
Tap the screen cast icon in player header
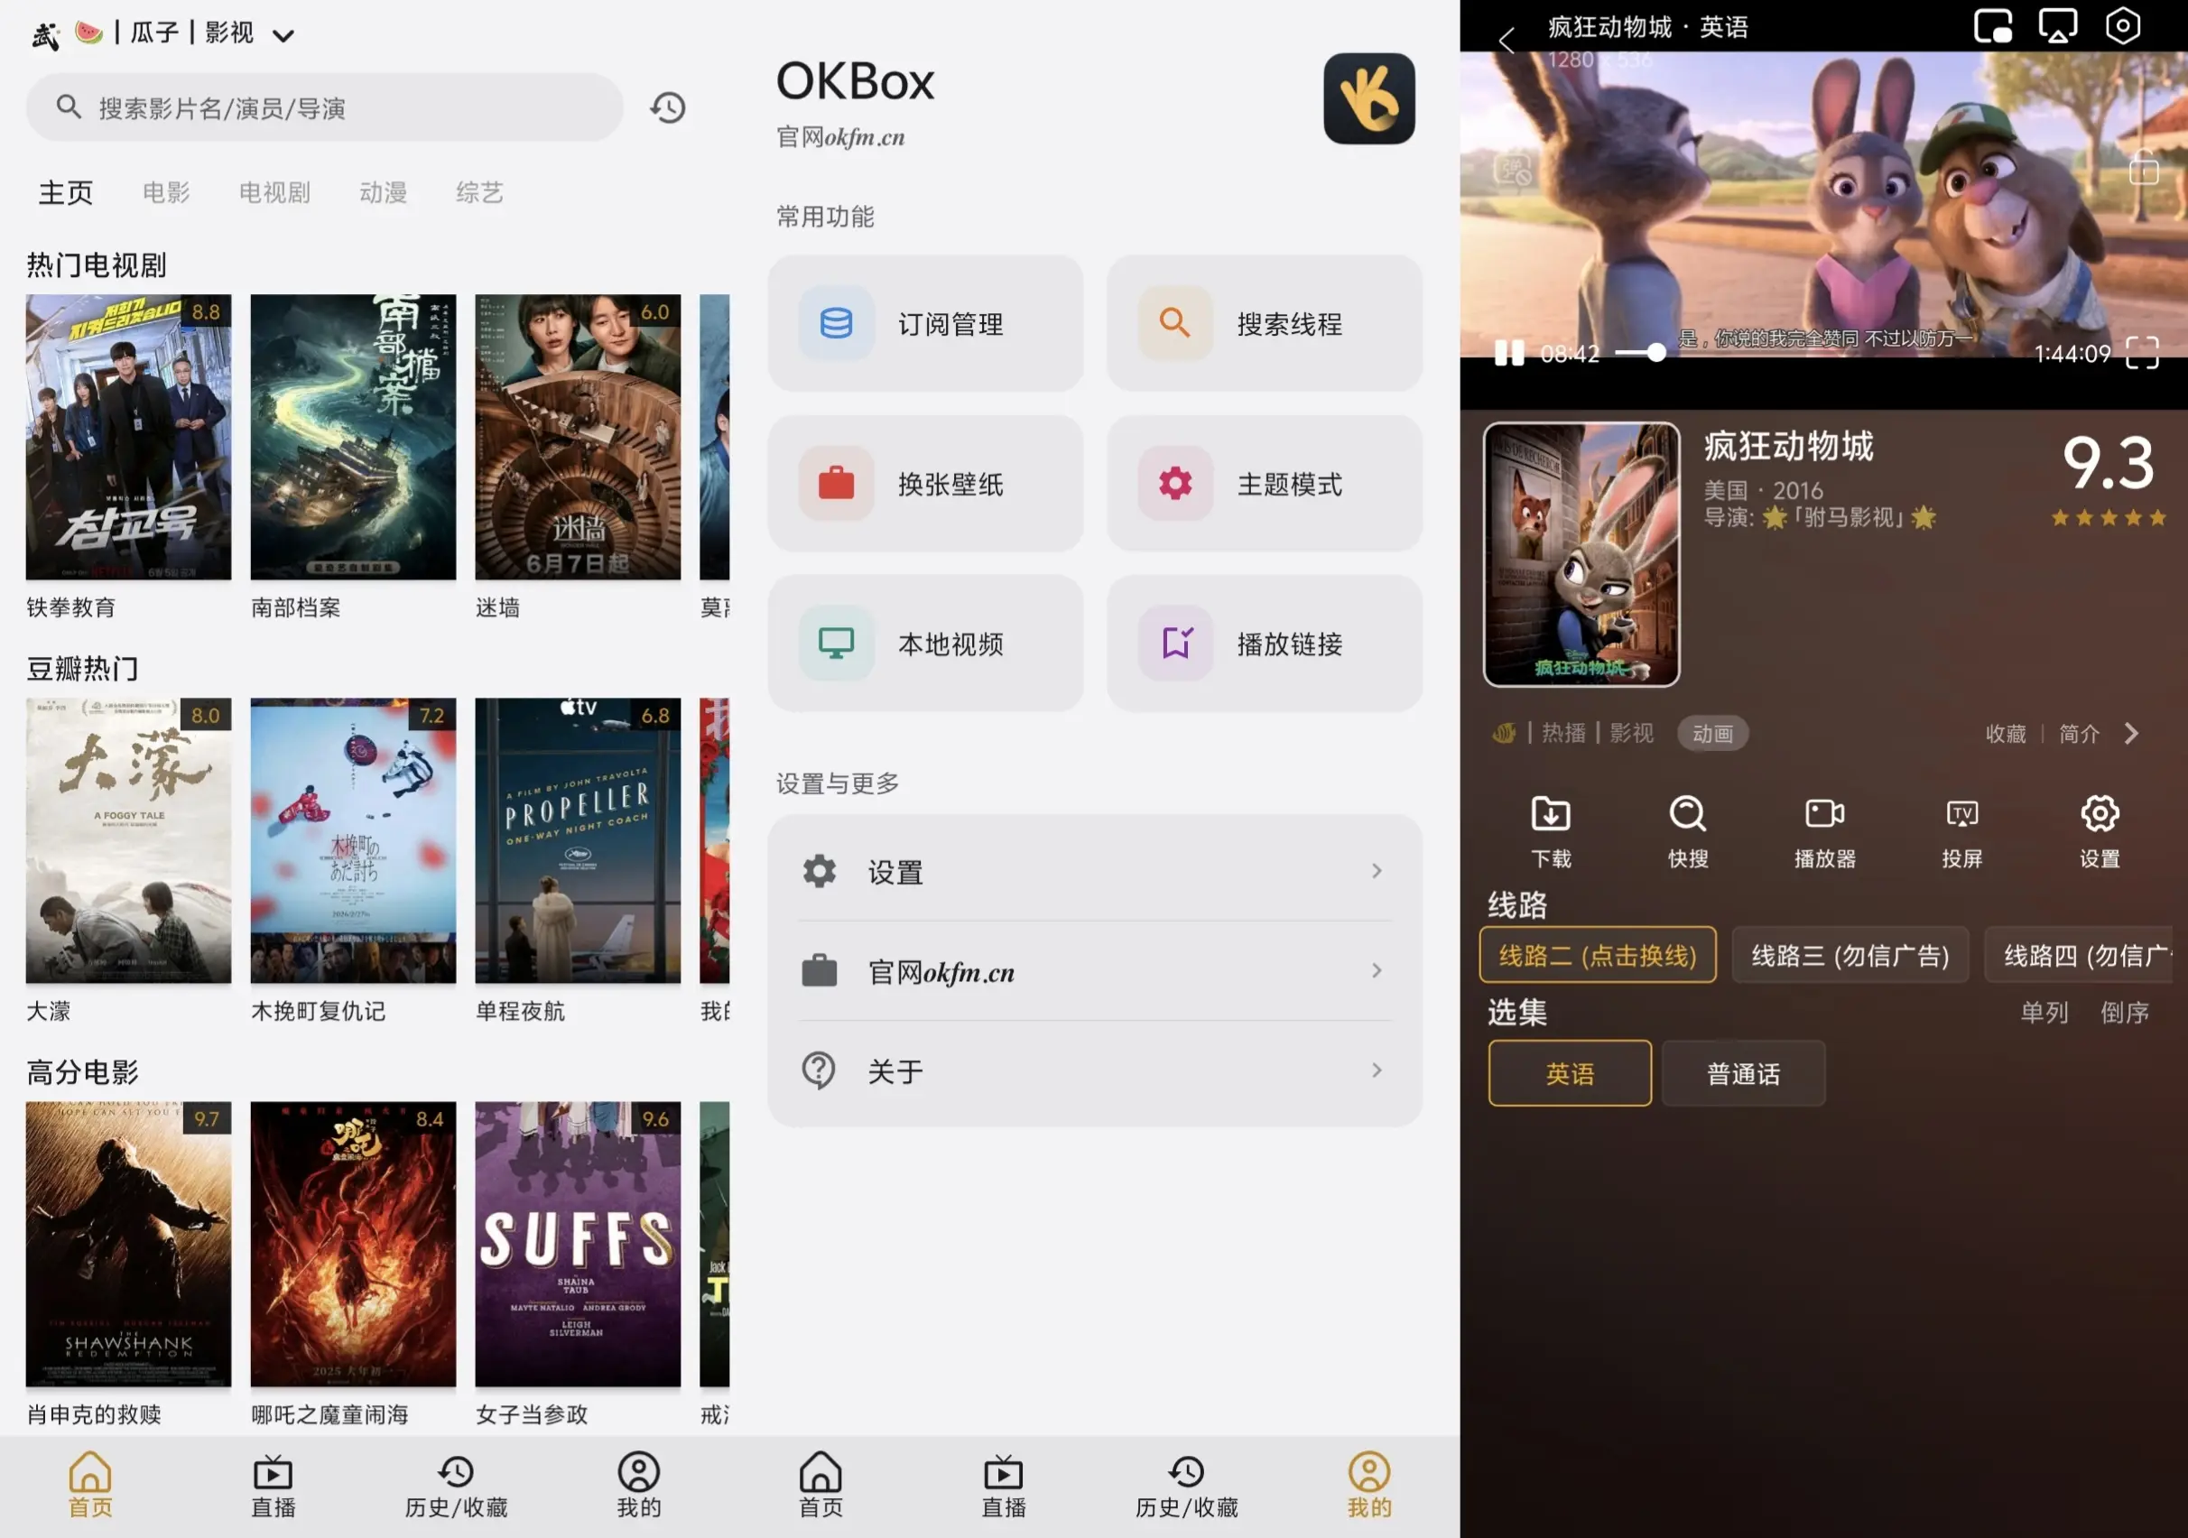click(x=2057, y=26)
